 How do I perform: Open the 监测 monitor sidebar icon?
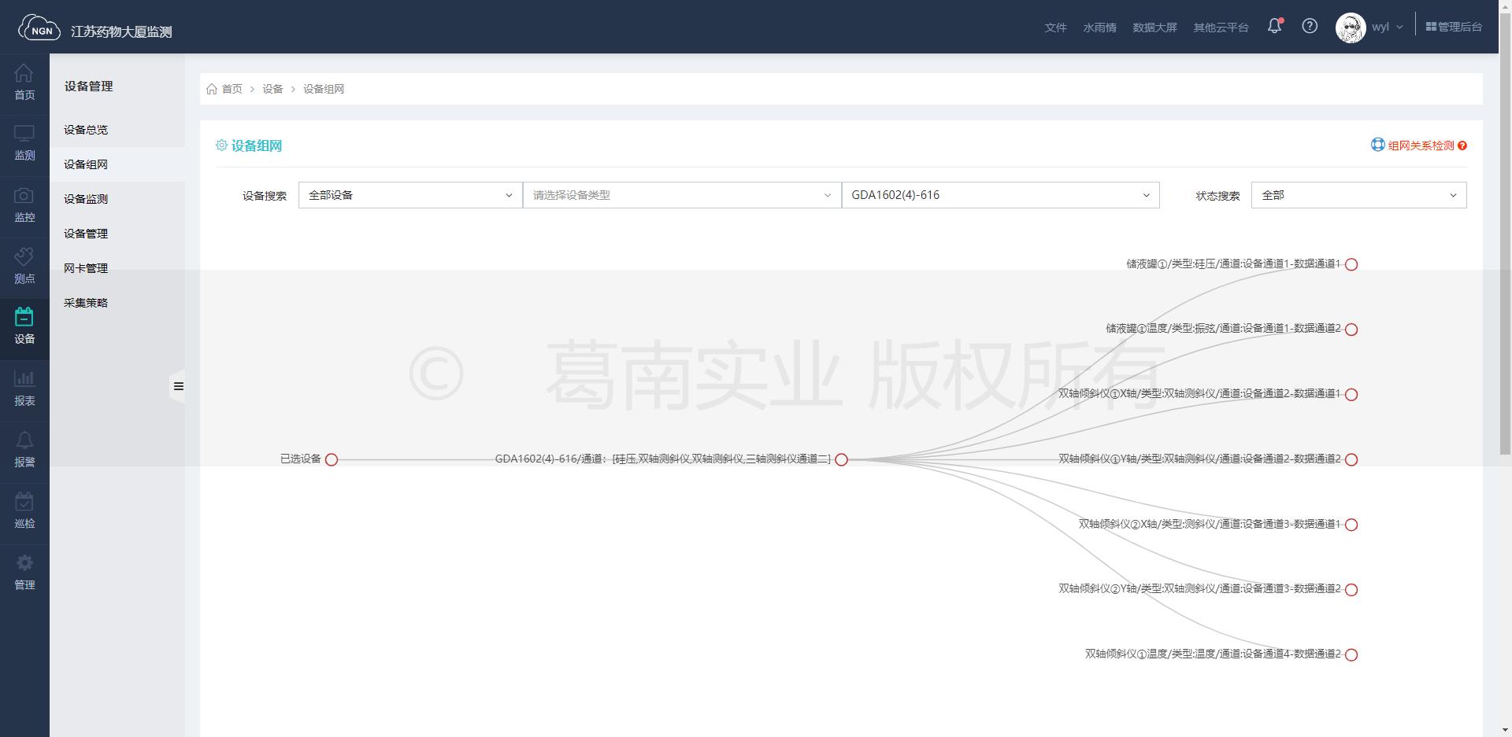tap(24, 142)
